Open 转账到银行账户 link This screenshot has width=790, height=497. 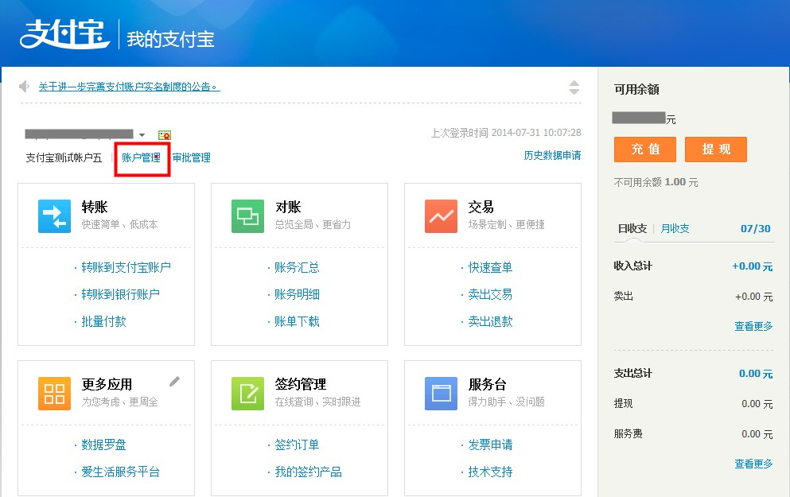pos(120,294)
